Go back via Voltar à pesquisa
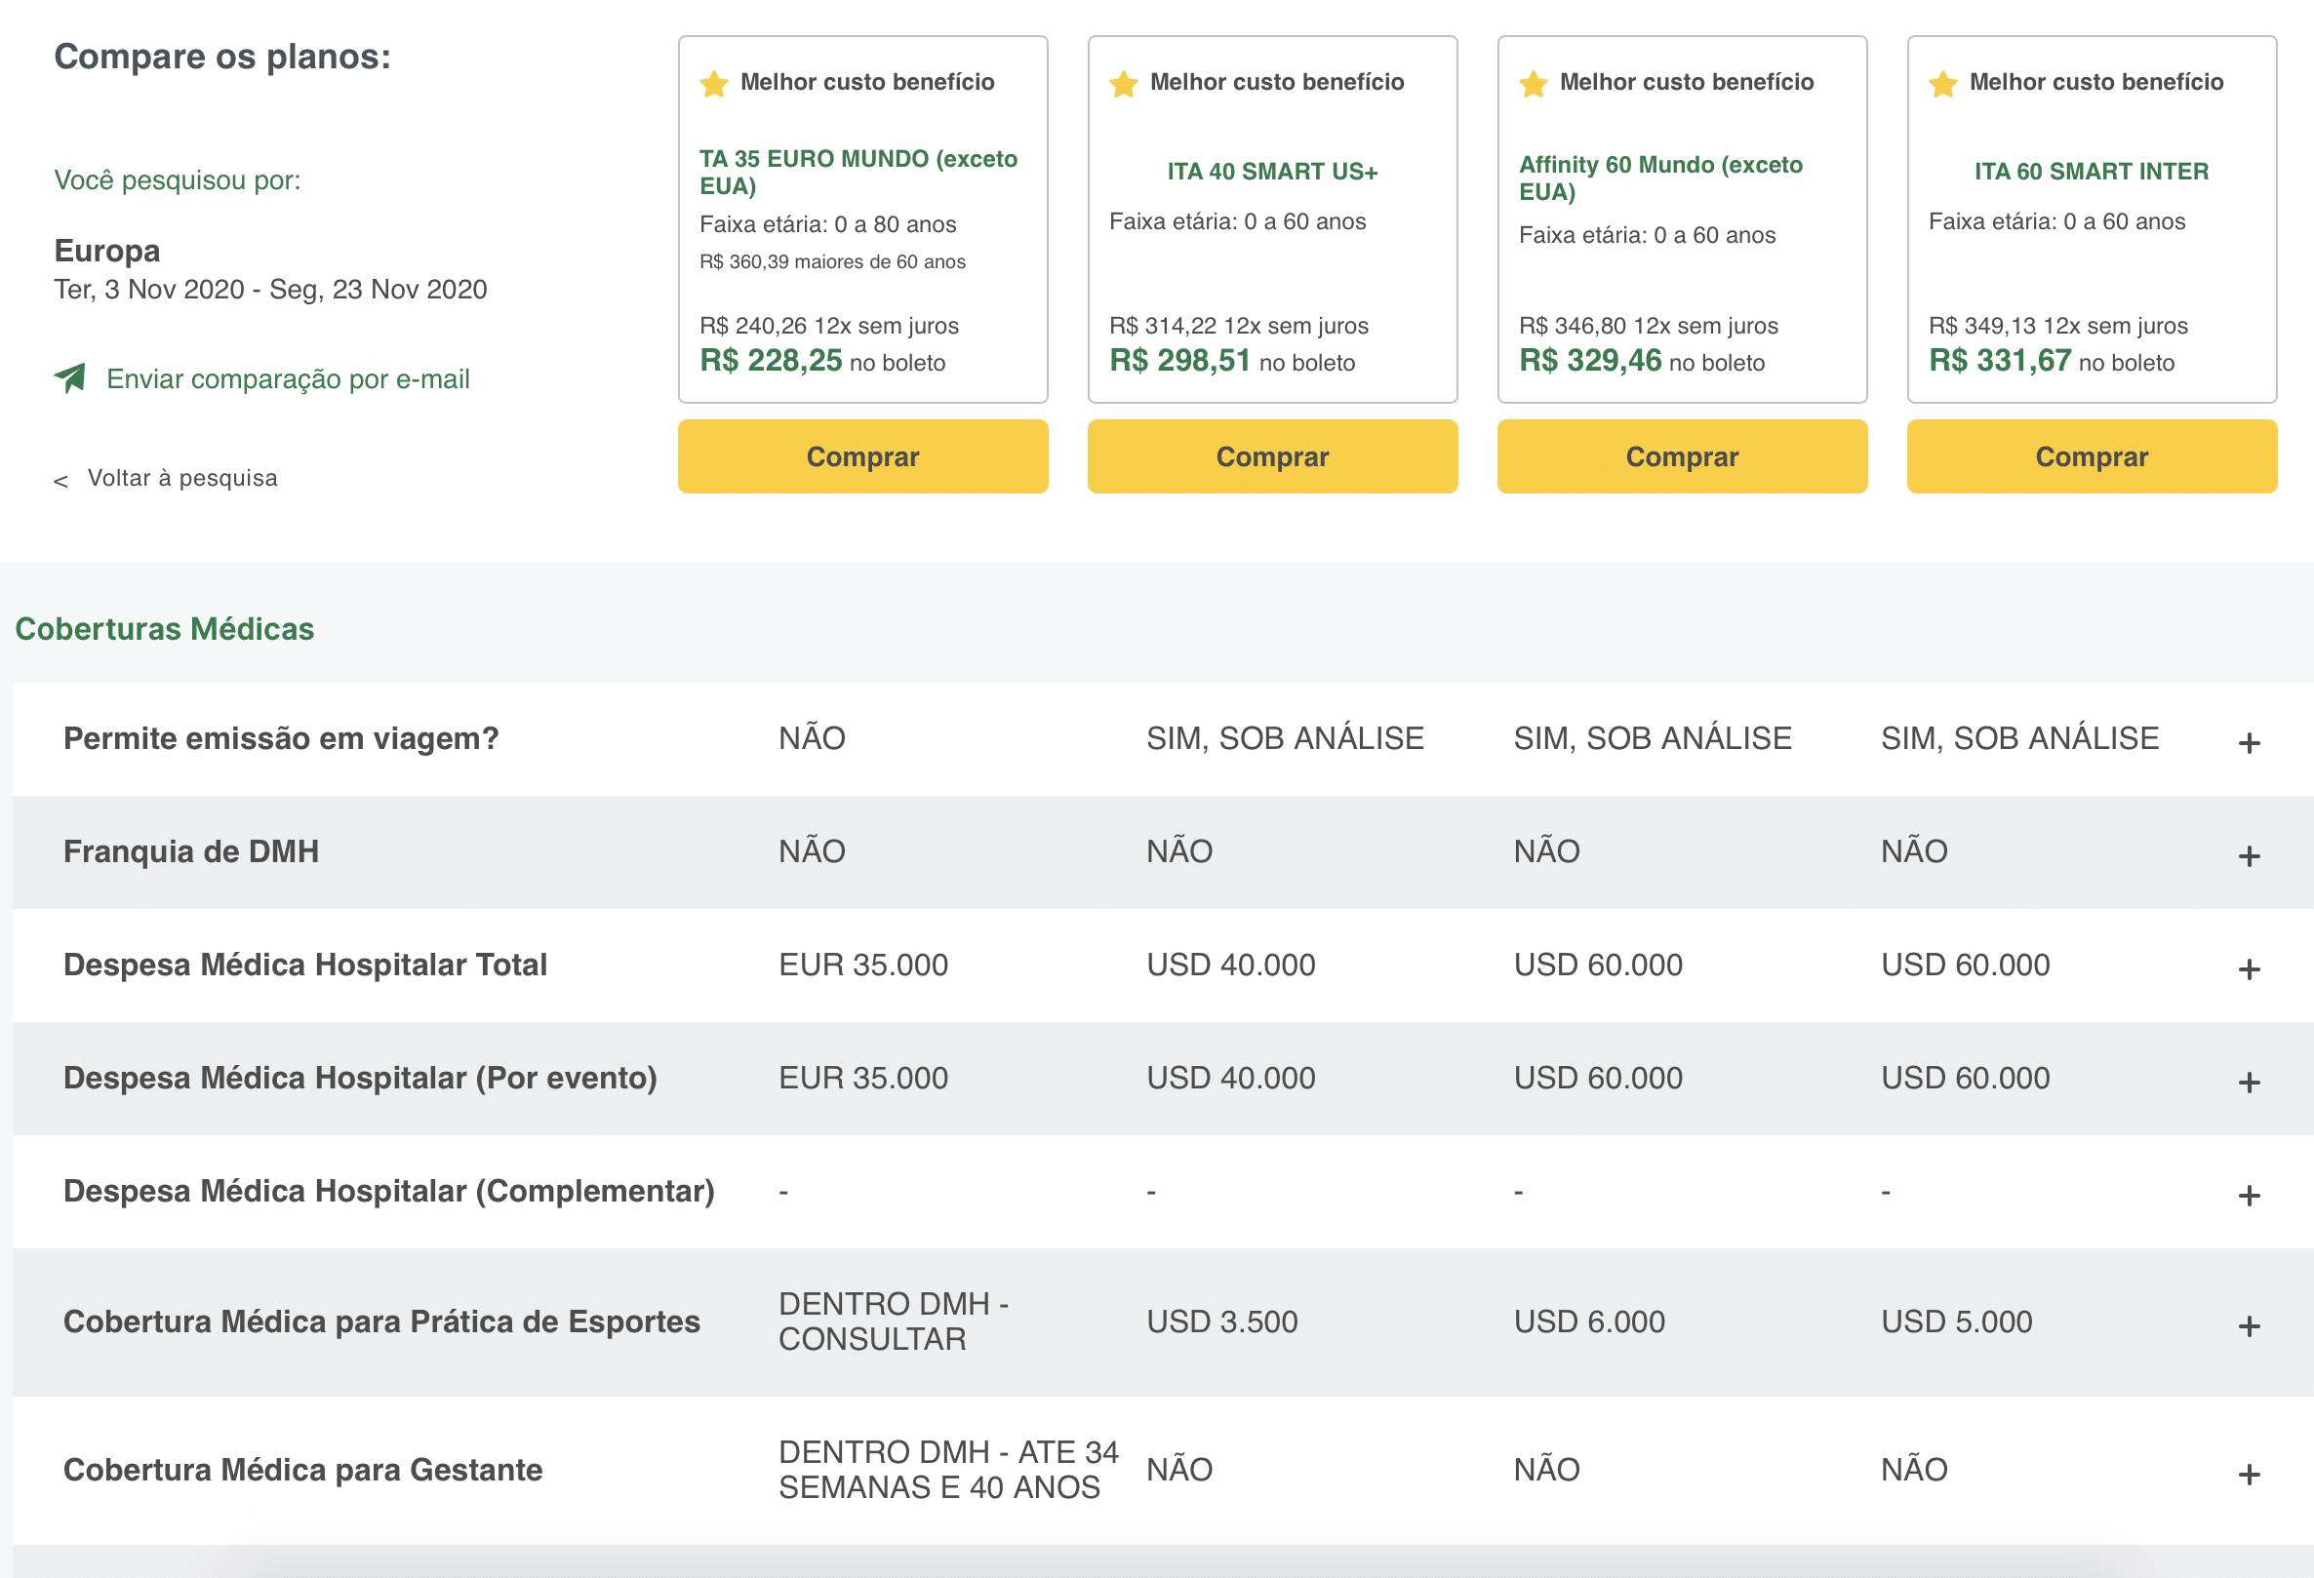The image size is (2314, 1578). click(182, 478)
